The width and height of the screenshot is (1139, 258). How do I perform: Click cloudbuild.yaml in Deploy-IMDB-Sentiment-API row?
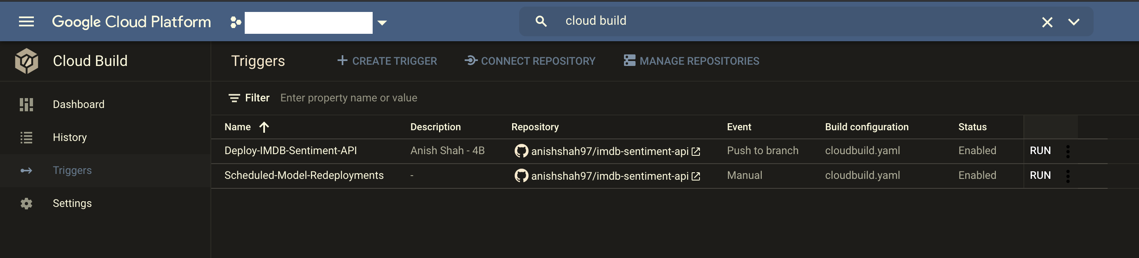862,151
